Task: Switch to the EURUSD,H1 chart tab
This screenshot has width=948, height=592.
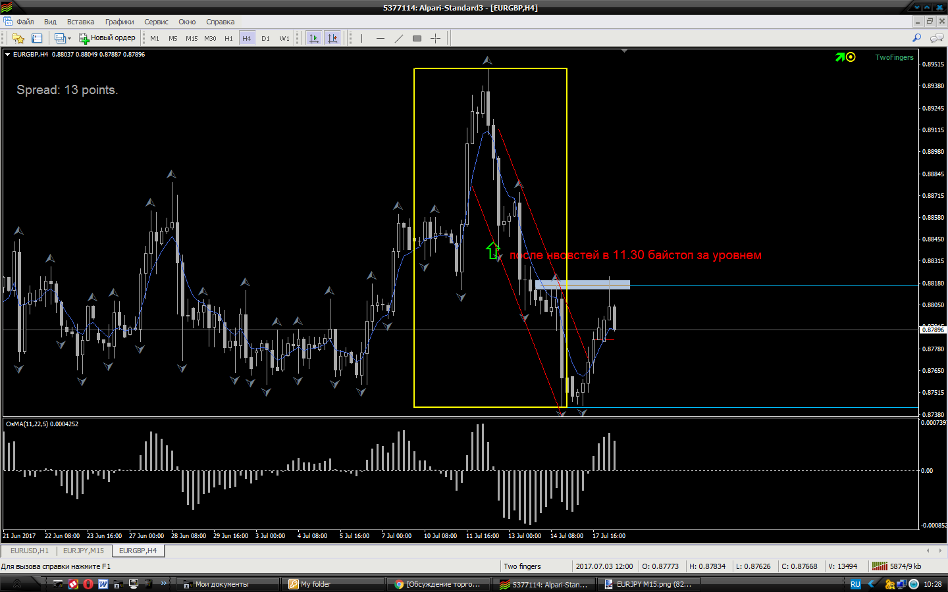Action: click(30, 551)
